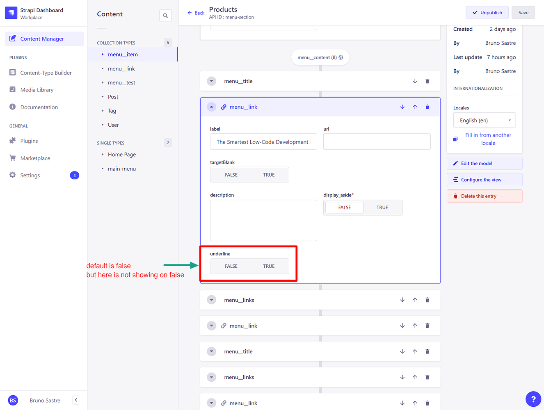Collapse the expanded menu__link component
The height and width of the screenshot is (410, 544).
click(211, 107)
